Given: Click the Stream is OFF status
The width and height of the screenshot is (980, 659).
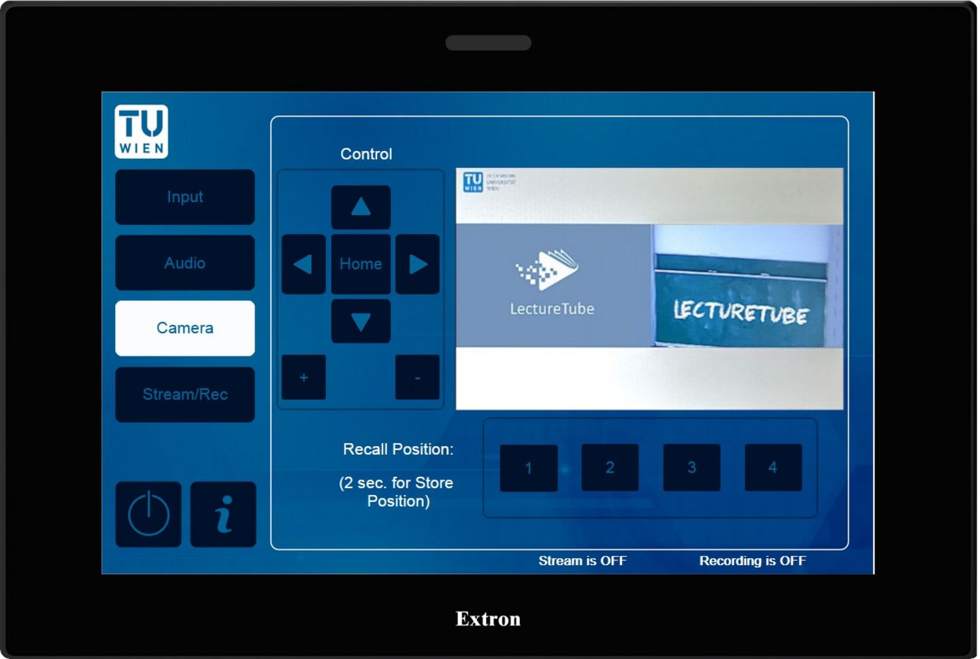Looking at the screenshot, I should [x=583, y=561].
